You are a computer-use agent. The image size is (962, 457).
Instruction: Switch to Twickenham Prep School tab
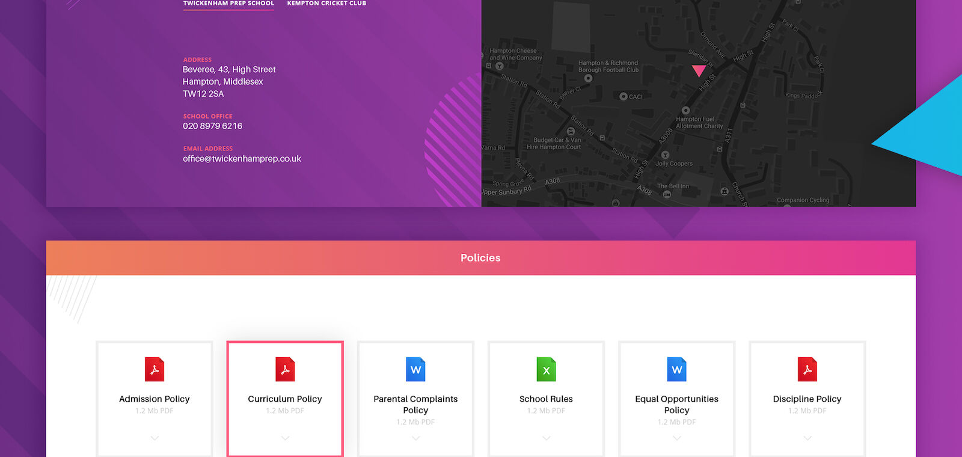coord(228,4)
